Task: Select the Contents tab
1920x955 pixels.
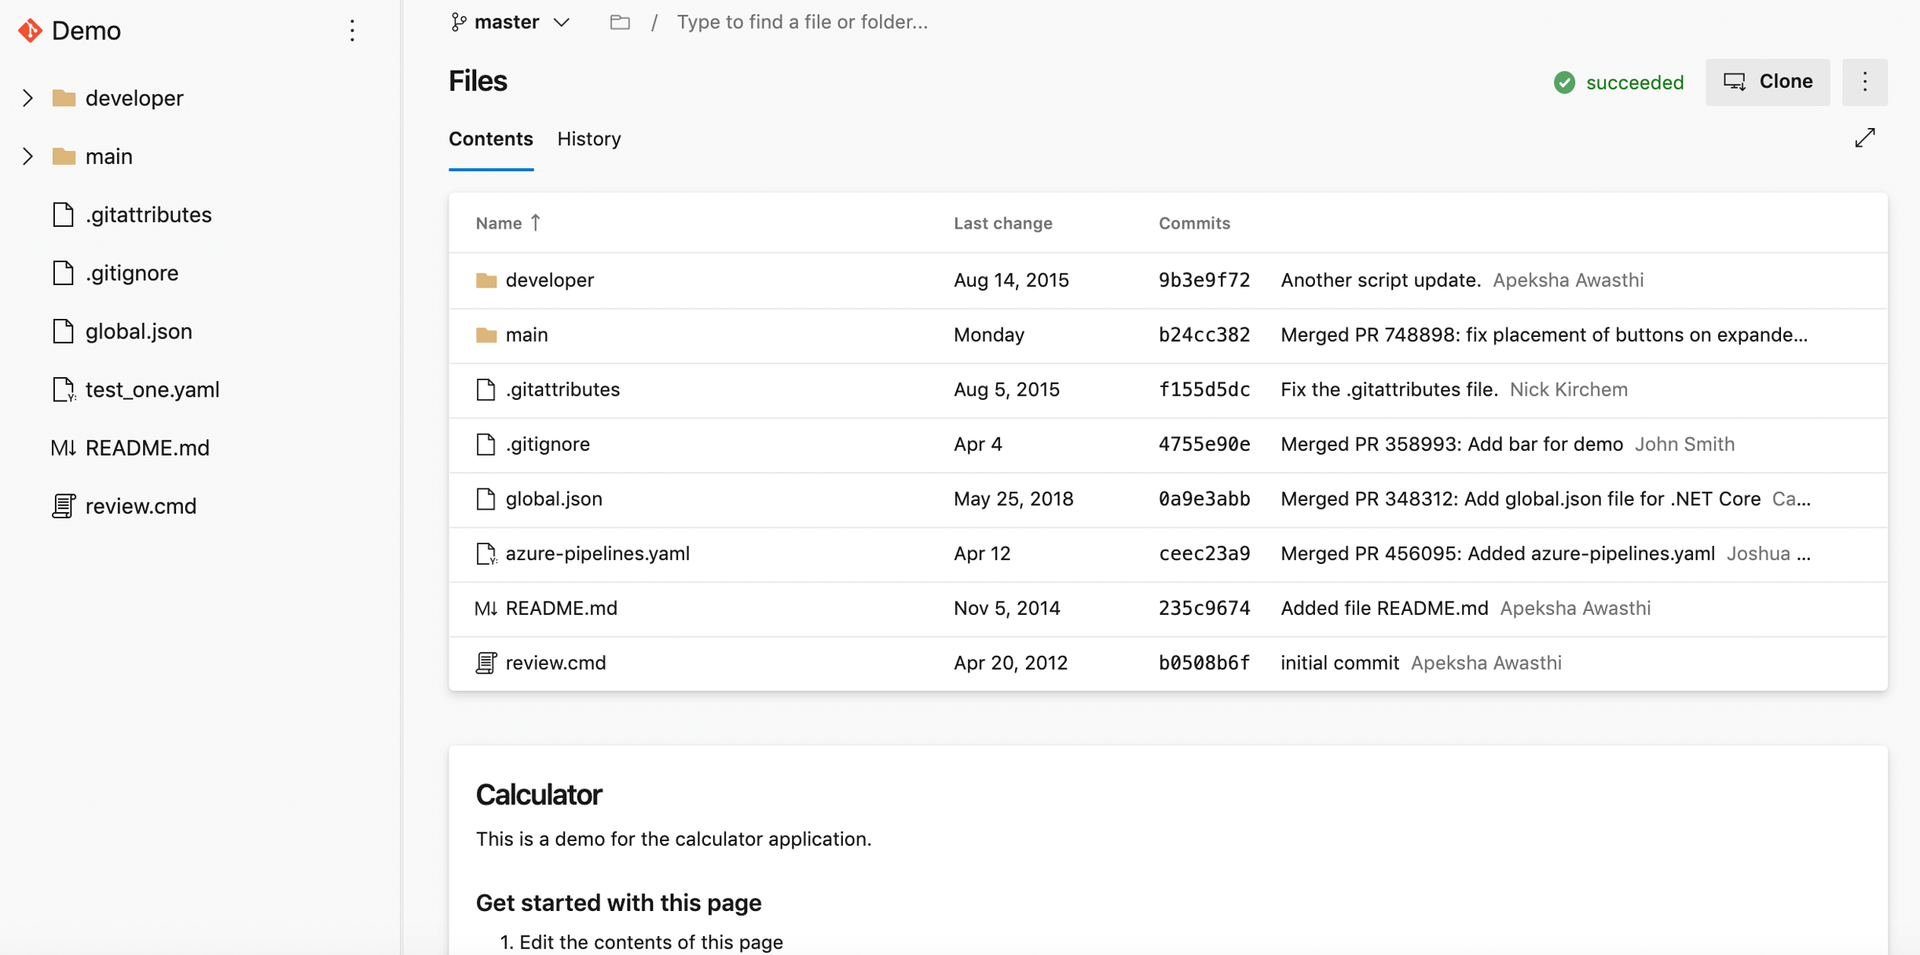Action: click(489, 138)
